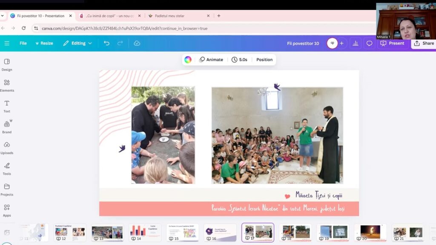436x245 pixels.
Task: Click the browser reload button
Action: click(x=24, y=28)
